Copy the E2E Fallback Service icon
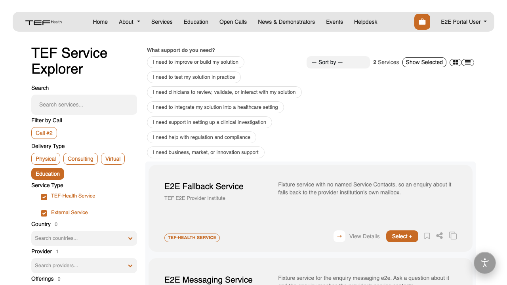This screenshot has height=285, width=507. (x=453, y=236)
